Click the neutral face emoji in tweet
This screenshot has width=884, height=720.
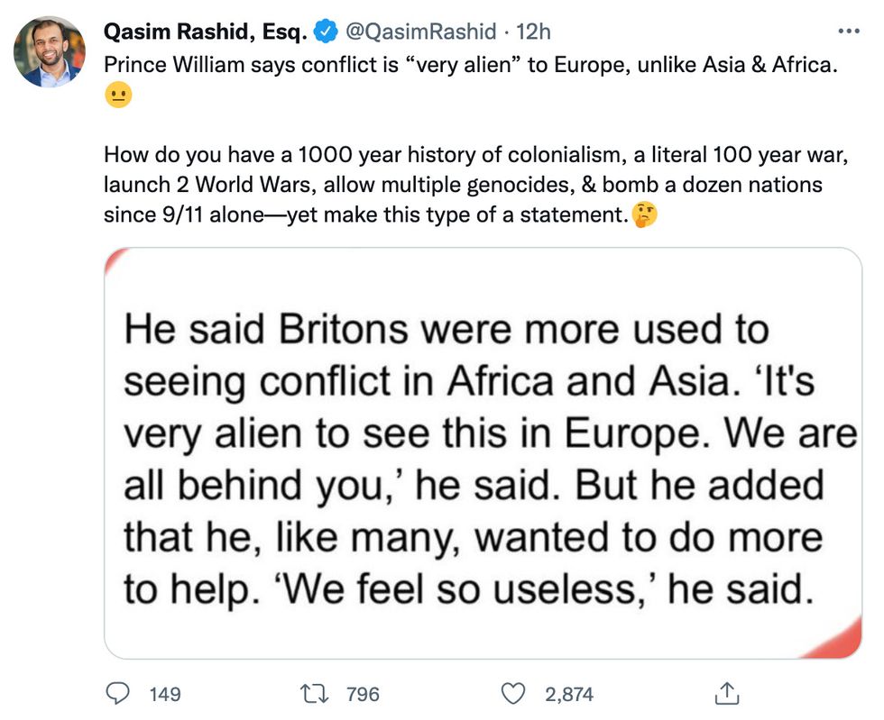click(x=116, y=94)
